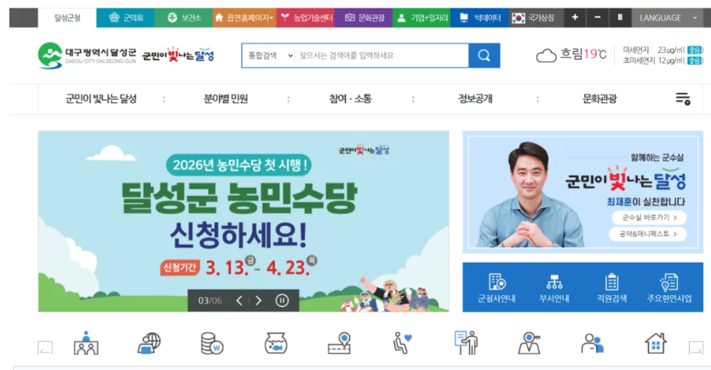Click the coin stack quick-menu icon
711x370 pixels.
point(212,344)
